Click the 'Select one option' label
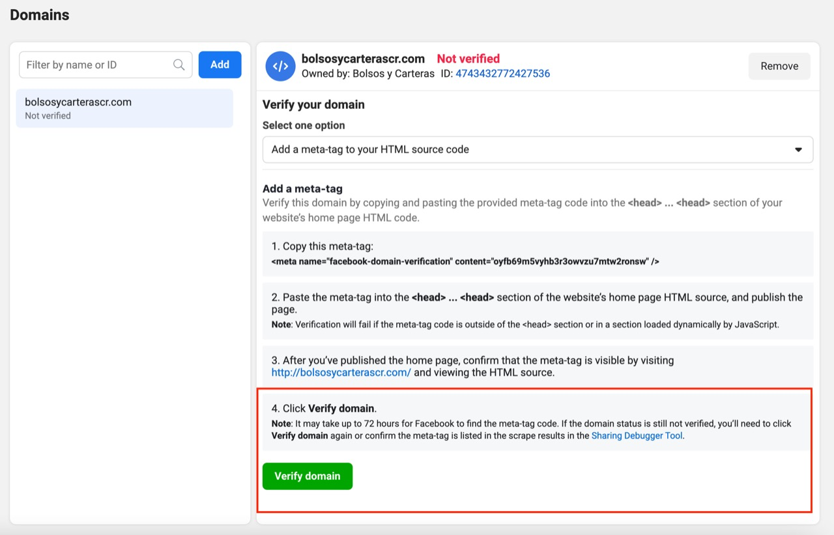This screenshot has height=535, width=834. click(x=304, y=125)
